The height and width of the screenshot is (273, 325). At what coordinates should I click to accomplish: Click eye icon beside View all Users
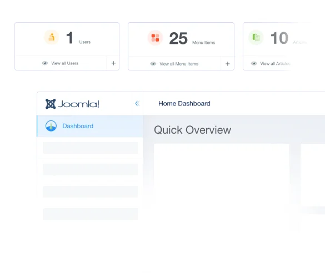(45, 63)
